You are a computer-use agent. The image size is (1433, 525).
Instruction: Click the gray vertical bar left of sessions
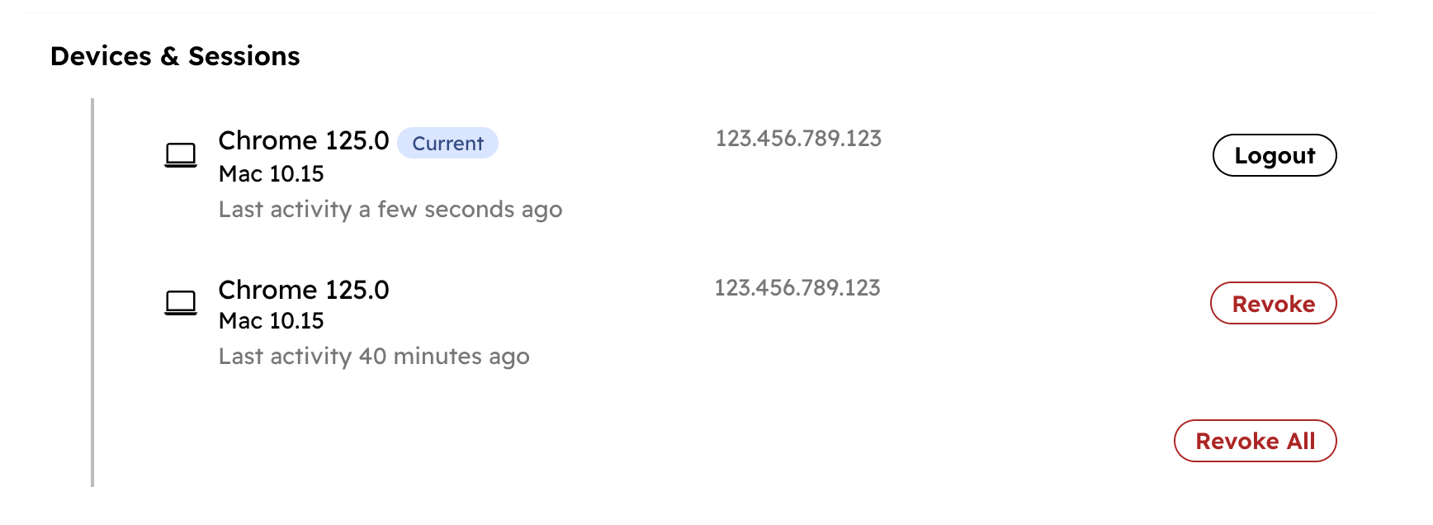point(92,293)
